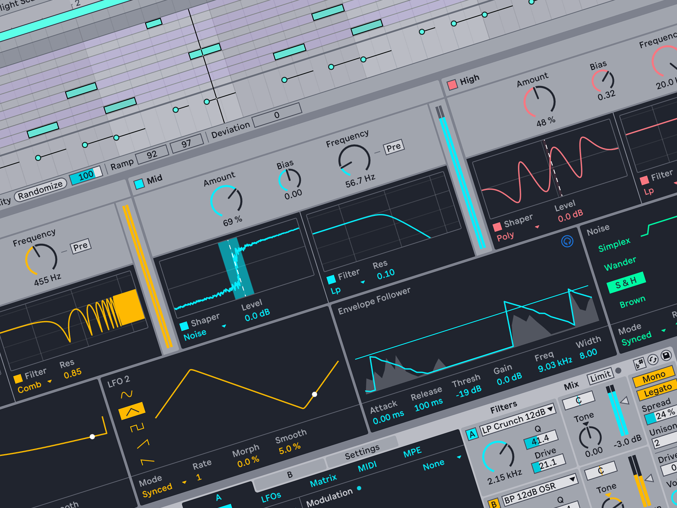Click the cyan Tone knob at 0.00
This screenshot has height=508, width=677.
[590, 436]
